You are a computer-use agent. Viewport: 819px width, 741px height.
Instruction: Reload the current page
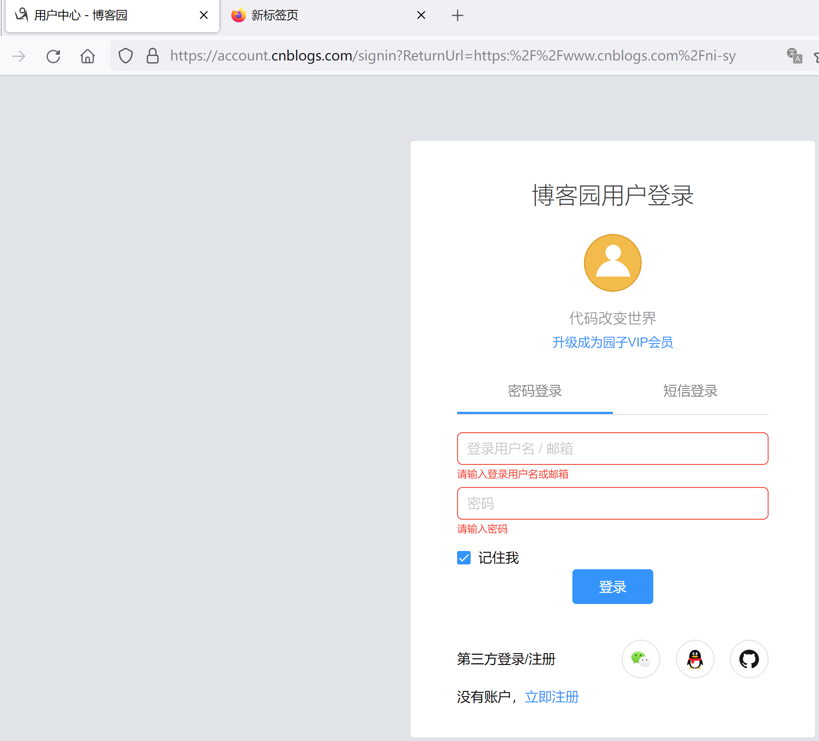click(x=53, y=56)
